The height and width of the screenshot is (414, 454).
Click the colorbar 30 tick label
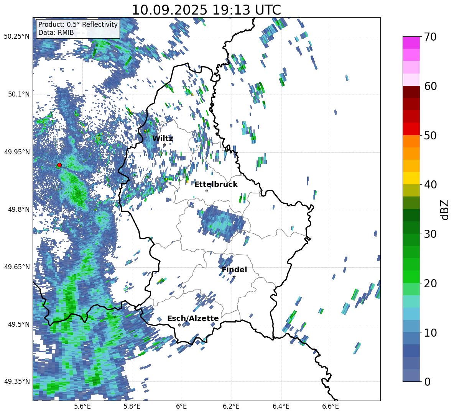(431, 234)
